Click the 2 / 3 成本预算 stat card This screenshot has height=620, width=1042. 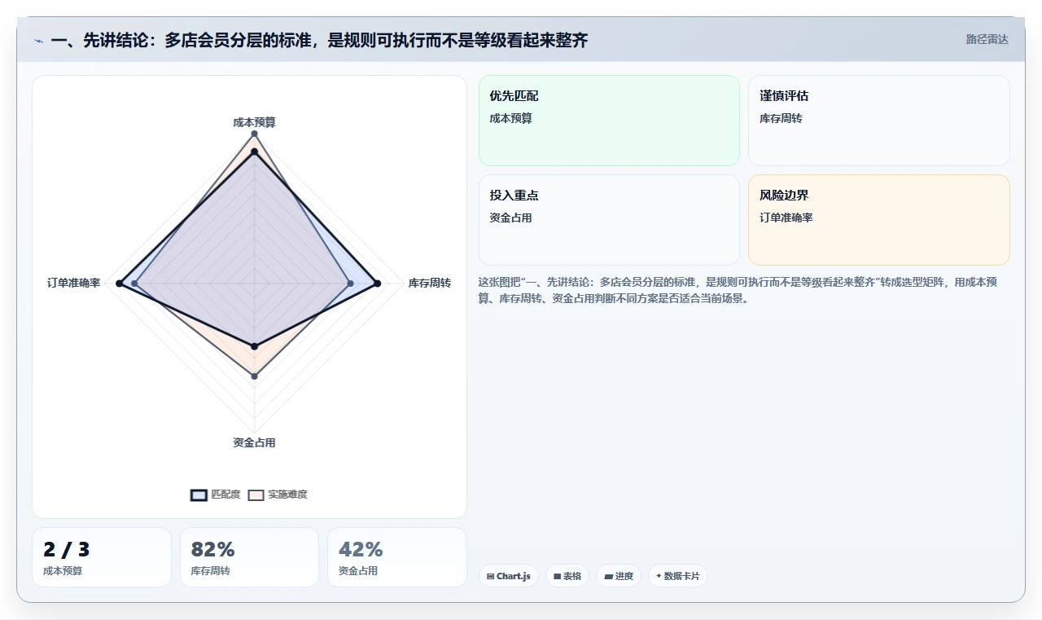(x=102, y=557)
